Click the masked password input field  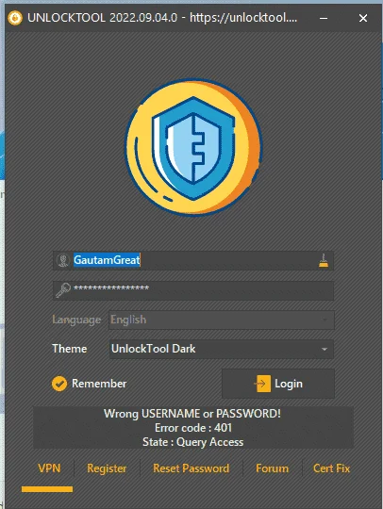coord(193,290)
